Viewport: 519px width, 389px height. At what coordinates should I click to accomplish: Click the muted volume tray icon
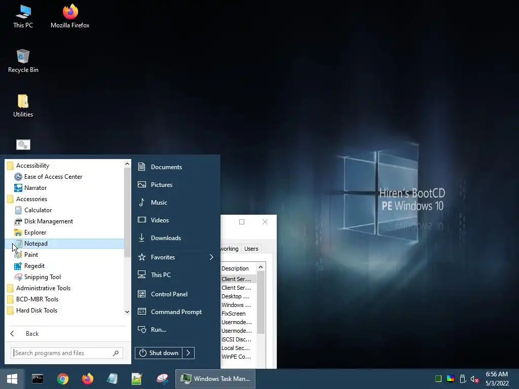tap(474, 379)
